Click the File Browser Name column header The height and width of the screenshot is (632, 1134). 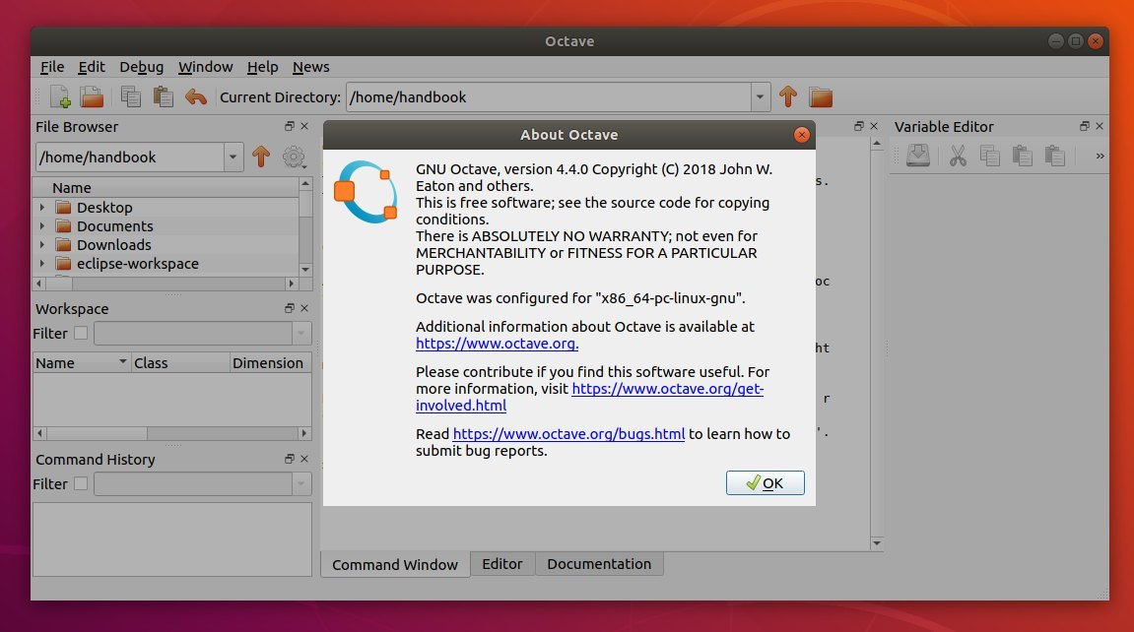[166, 188]
